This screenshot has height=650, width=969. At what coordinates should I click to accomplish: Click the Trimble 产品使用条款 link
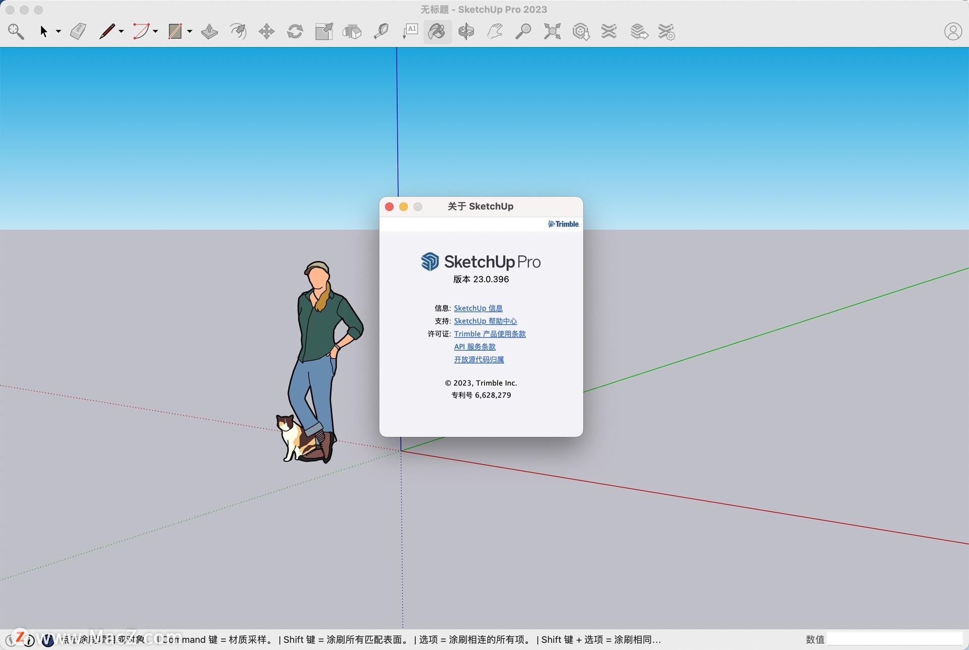click(490, 334)
